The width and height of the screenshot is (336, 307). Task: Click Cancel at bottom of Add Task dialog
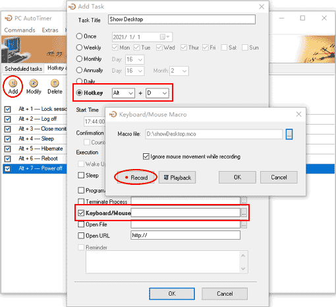225,294
